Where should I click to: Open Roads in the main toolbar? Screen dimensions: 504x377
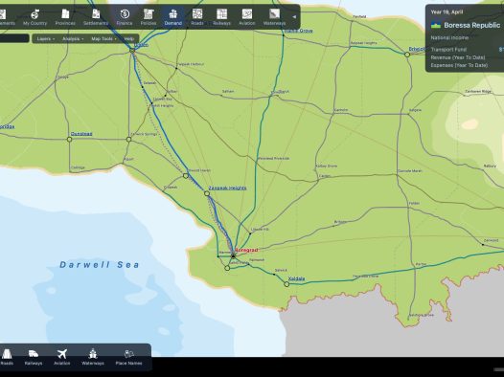(197, 17)
